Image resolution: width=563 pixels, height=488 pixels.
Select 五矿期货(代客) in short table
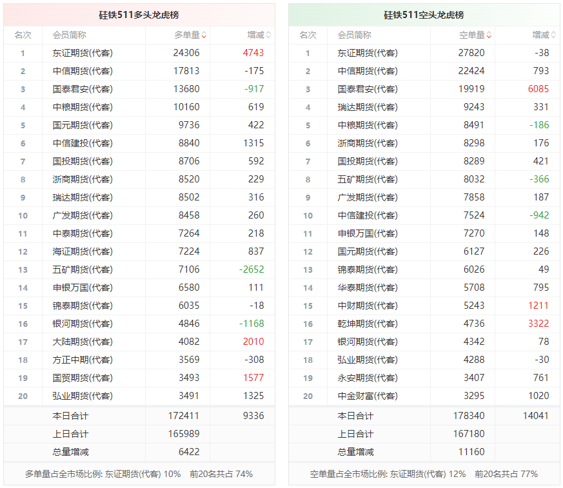[368, 179]
